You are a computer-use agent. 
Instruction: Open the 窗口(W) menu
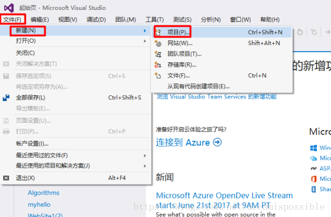[240, 20]
